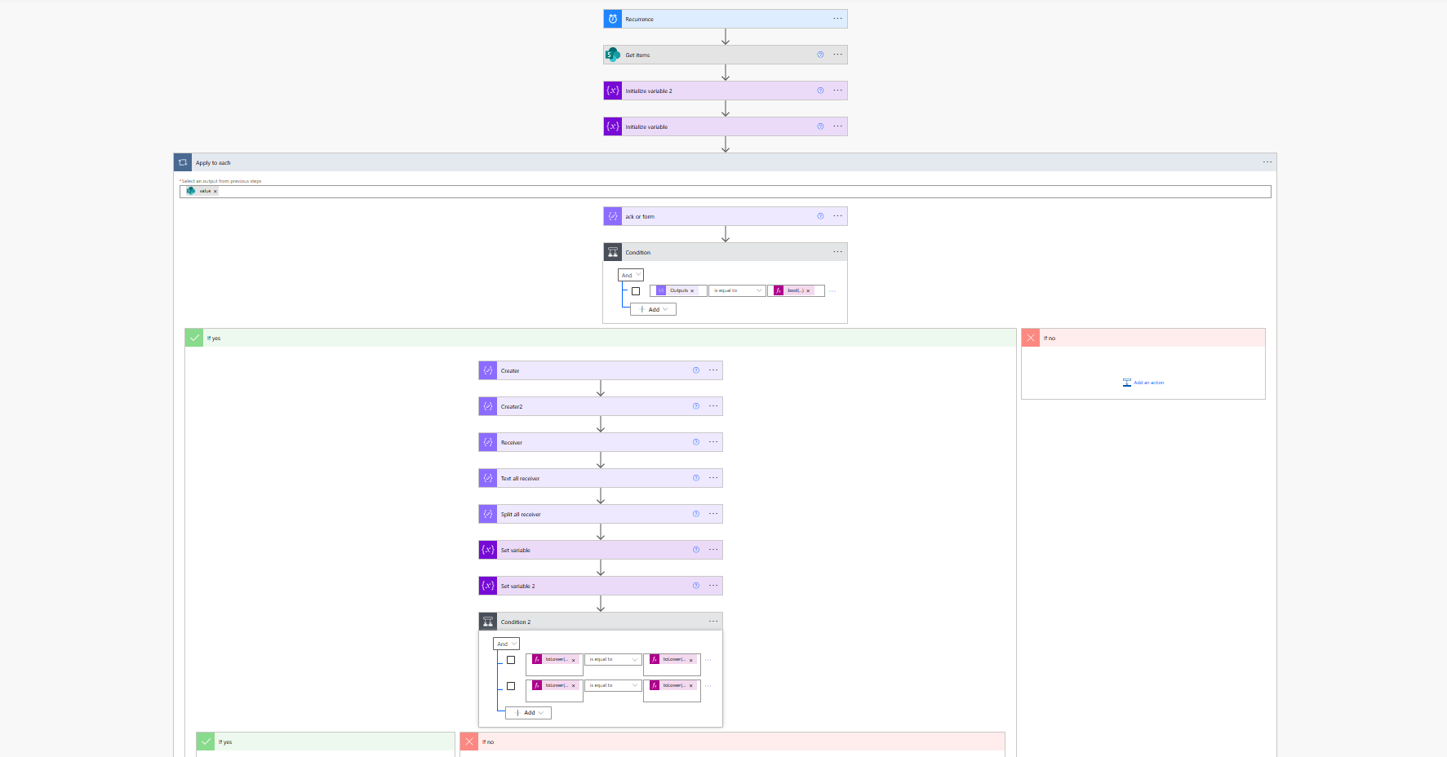This screenshot has width=1447, height=757.
Task: Click the loop icon on Apply to each
Action: click(x=183, y=162)
